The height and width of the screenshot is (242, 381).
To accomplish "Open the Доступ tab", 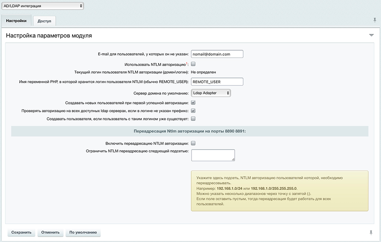I will pos(44,21).
